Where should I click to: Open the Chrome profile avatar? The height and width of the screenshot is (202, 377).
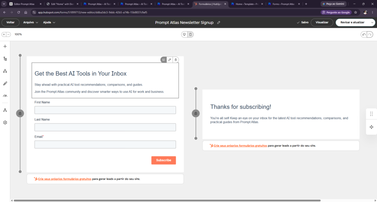(x=365, y=12)
